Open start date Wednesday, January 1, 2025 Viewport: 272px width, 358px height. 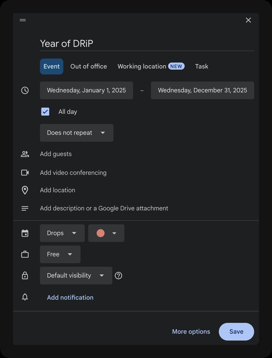tap(86, 90)
